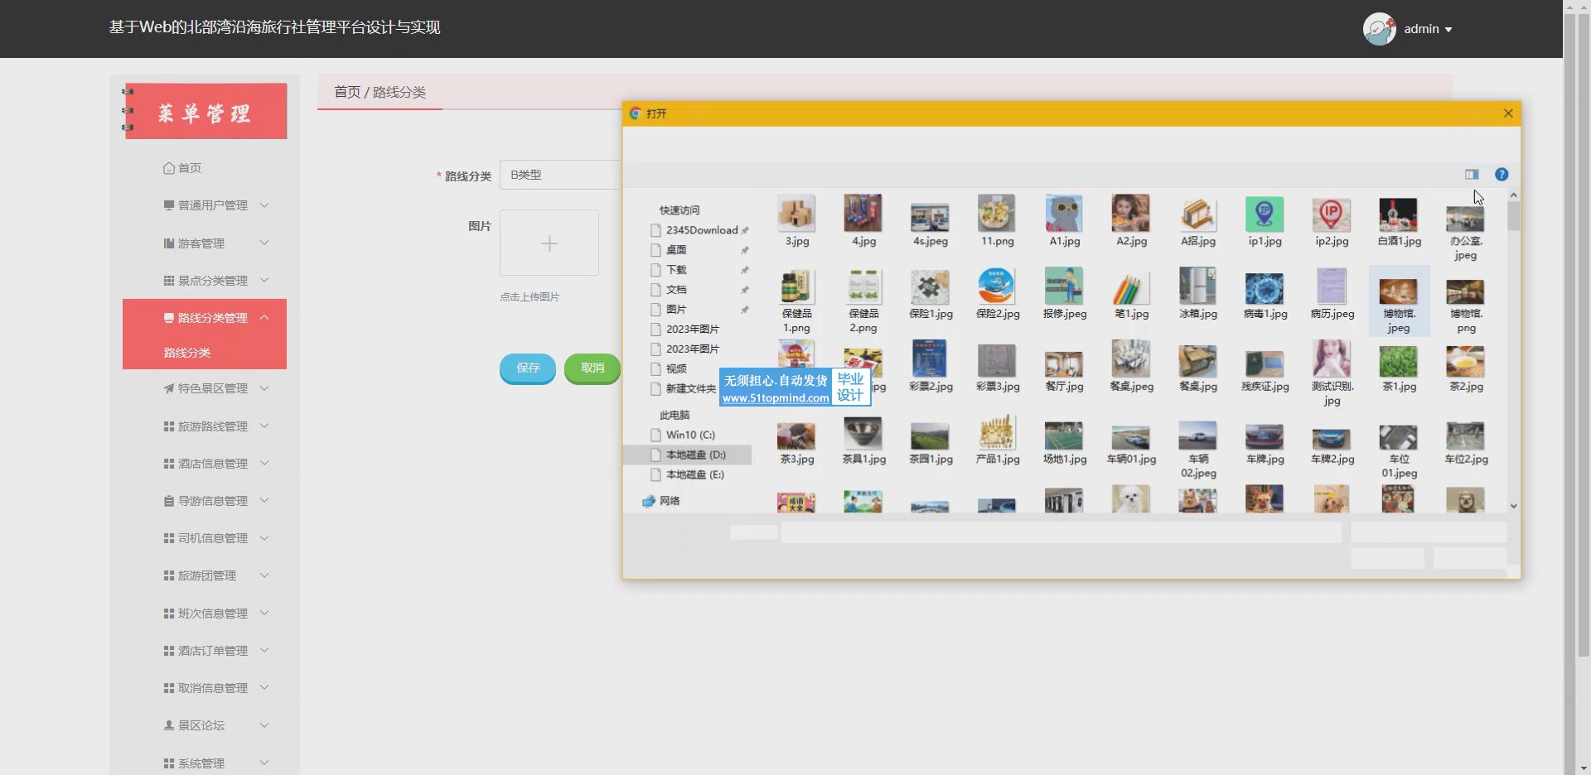Pick the ip1.jpg green location icon file
The image size is (1591, 775).
point(1265,221)
